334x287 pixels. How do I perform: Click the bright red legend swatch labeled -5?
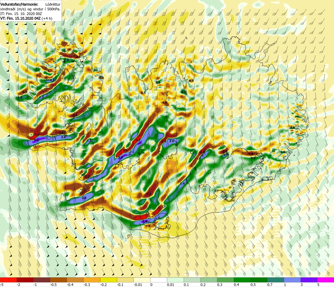coord(8,280)
